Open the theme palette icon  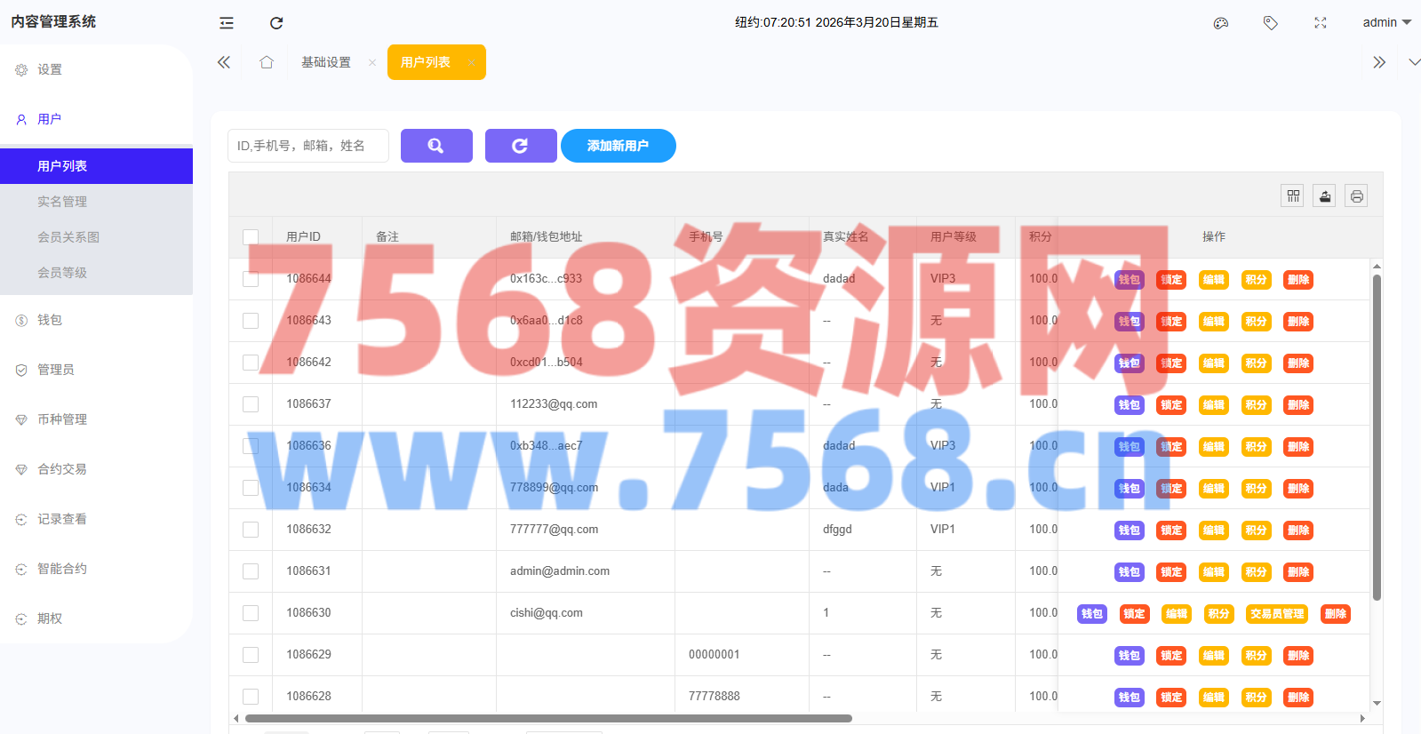tap(1221, 23)
